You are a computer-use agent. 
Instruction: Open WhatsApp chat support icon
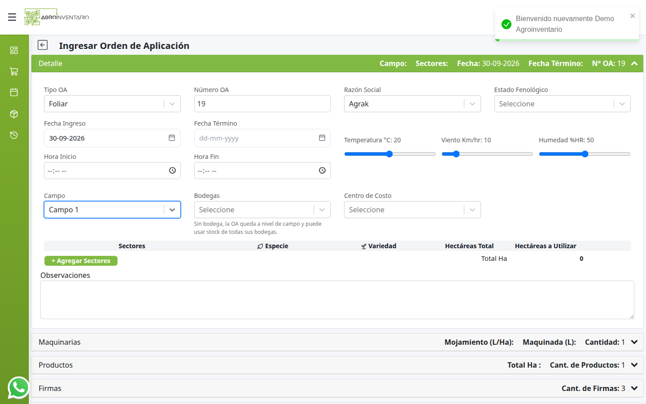pos(18,387)
